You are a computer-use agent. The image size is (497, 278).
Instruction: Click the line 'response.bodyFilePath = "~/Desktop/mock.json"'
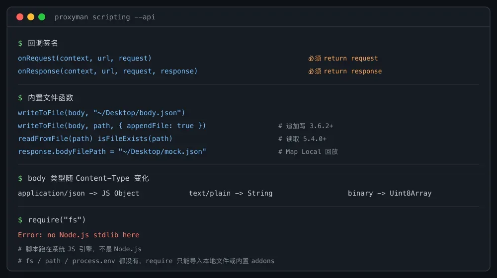pyautogui.click(x=112, y=152)
